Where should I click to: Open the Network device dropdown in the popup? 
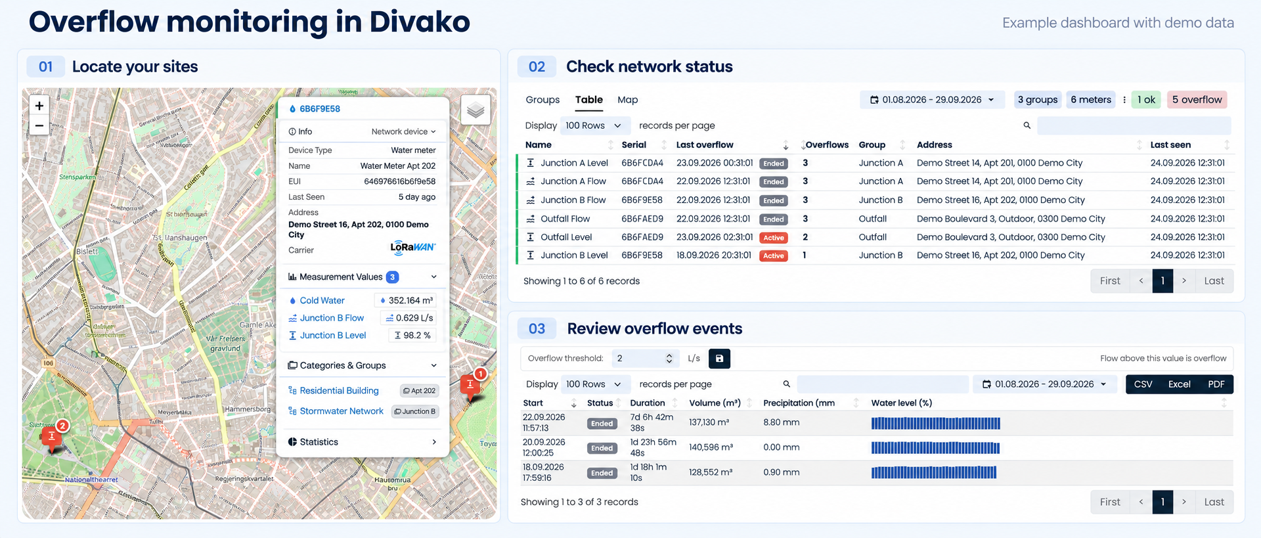[403, 132]
